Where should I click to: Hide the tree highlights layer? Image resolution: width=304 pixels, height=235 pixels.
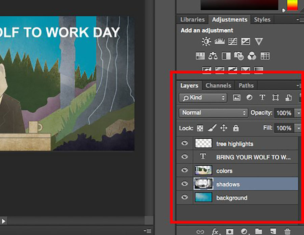184,143
